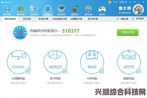The image size is (147, 98).
Task: Open the 处理器排行榜 tab
Action: (76, 19)
